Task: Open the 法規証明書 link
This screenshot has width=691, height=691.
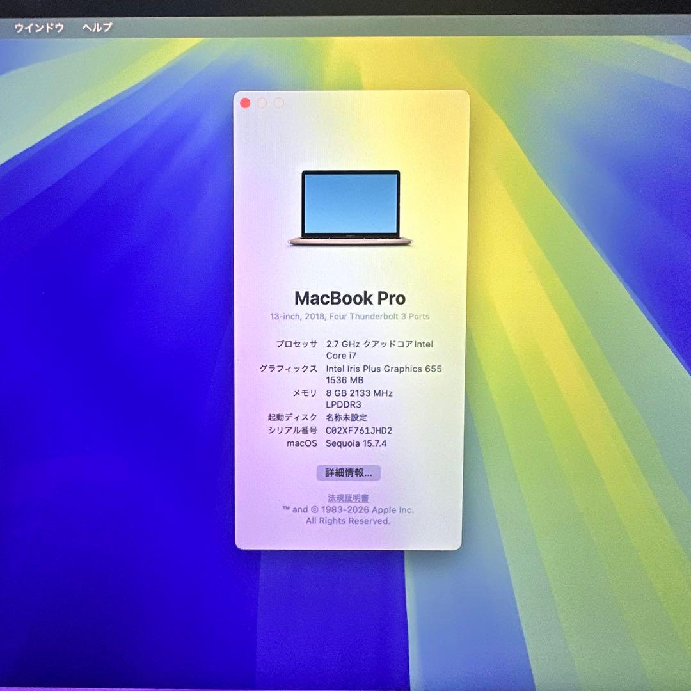Action: pyautogui.click(x=348, y=498)
